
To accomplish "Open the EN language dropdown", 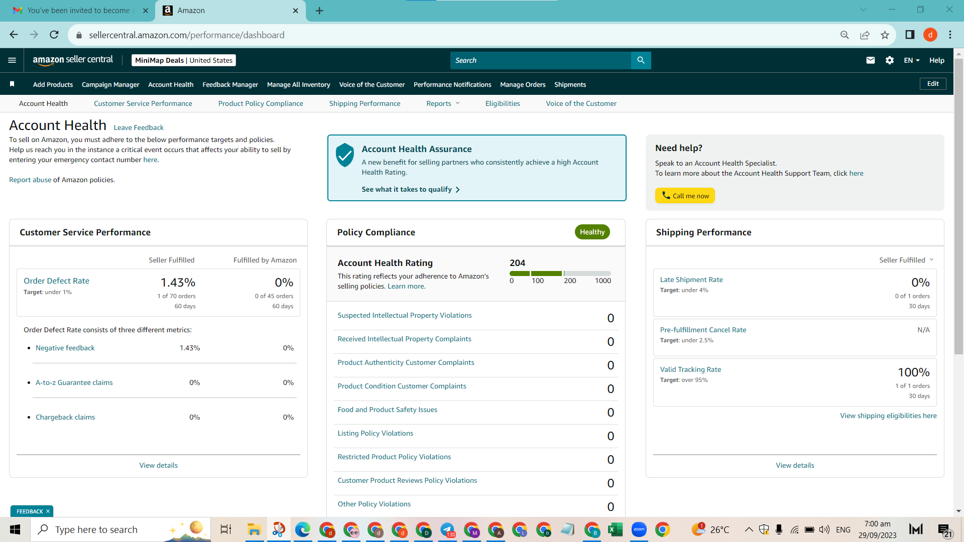I will point(912,60).
